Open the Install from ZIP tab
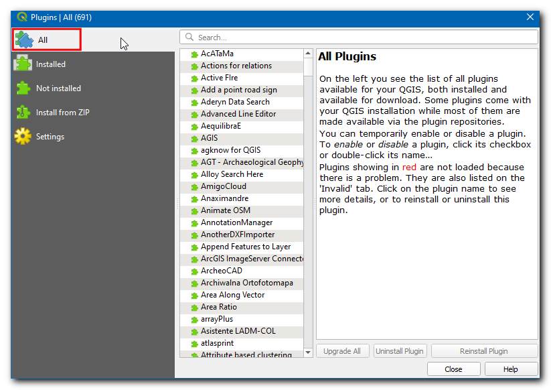Viewport: 551px width, 390px height. coord(65,113)
